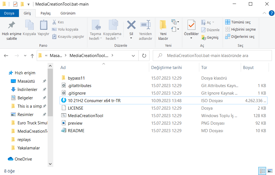275x175 pixels.
Task: Switch to the Giriş ribbon tab
Action: pyautogui.click(x=27, y=13)
